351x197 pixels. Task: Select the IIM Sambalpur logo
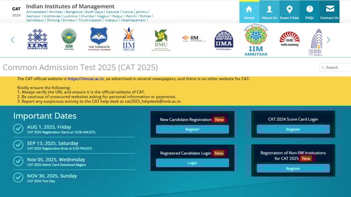point(37,39)
